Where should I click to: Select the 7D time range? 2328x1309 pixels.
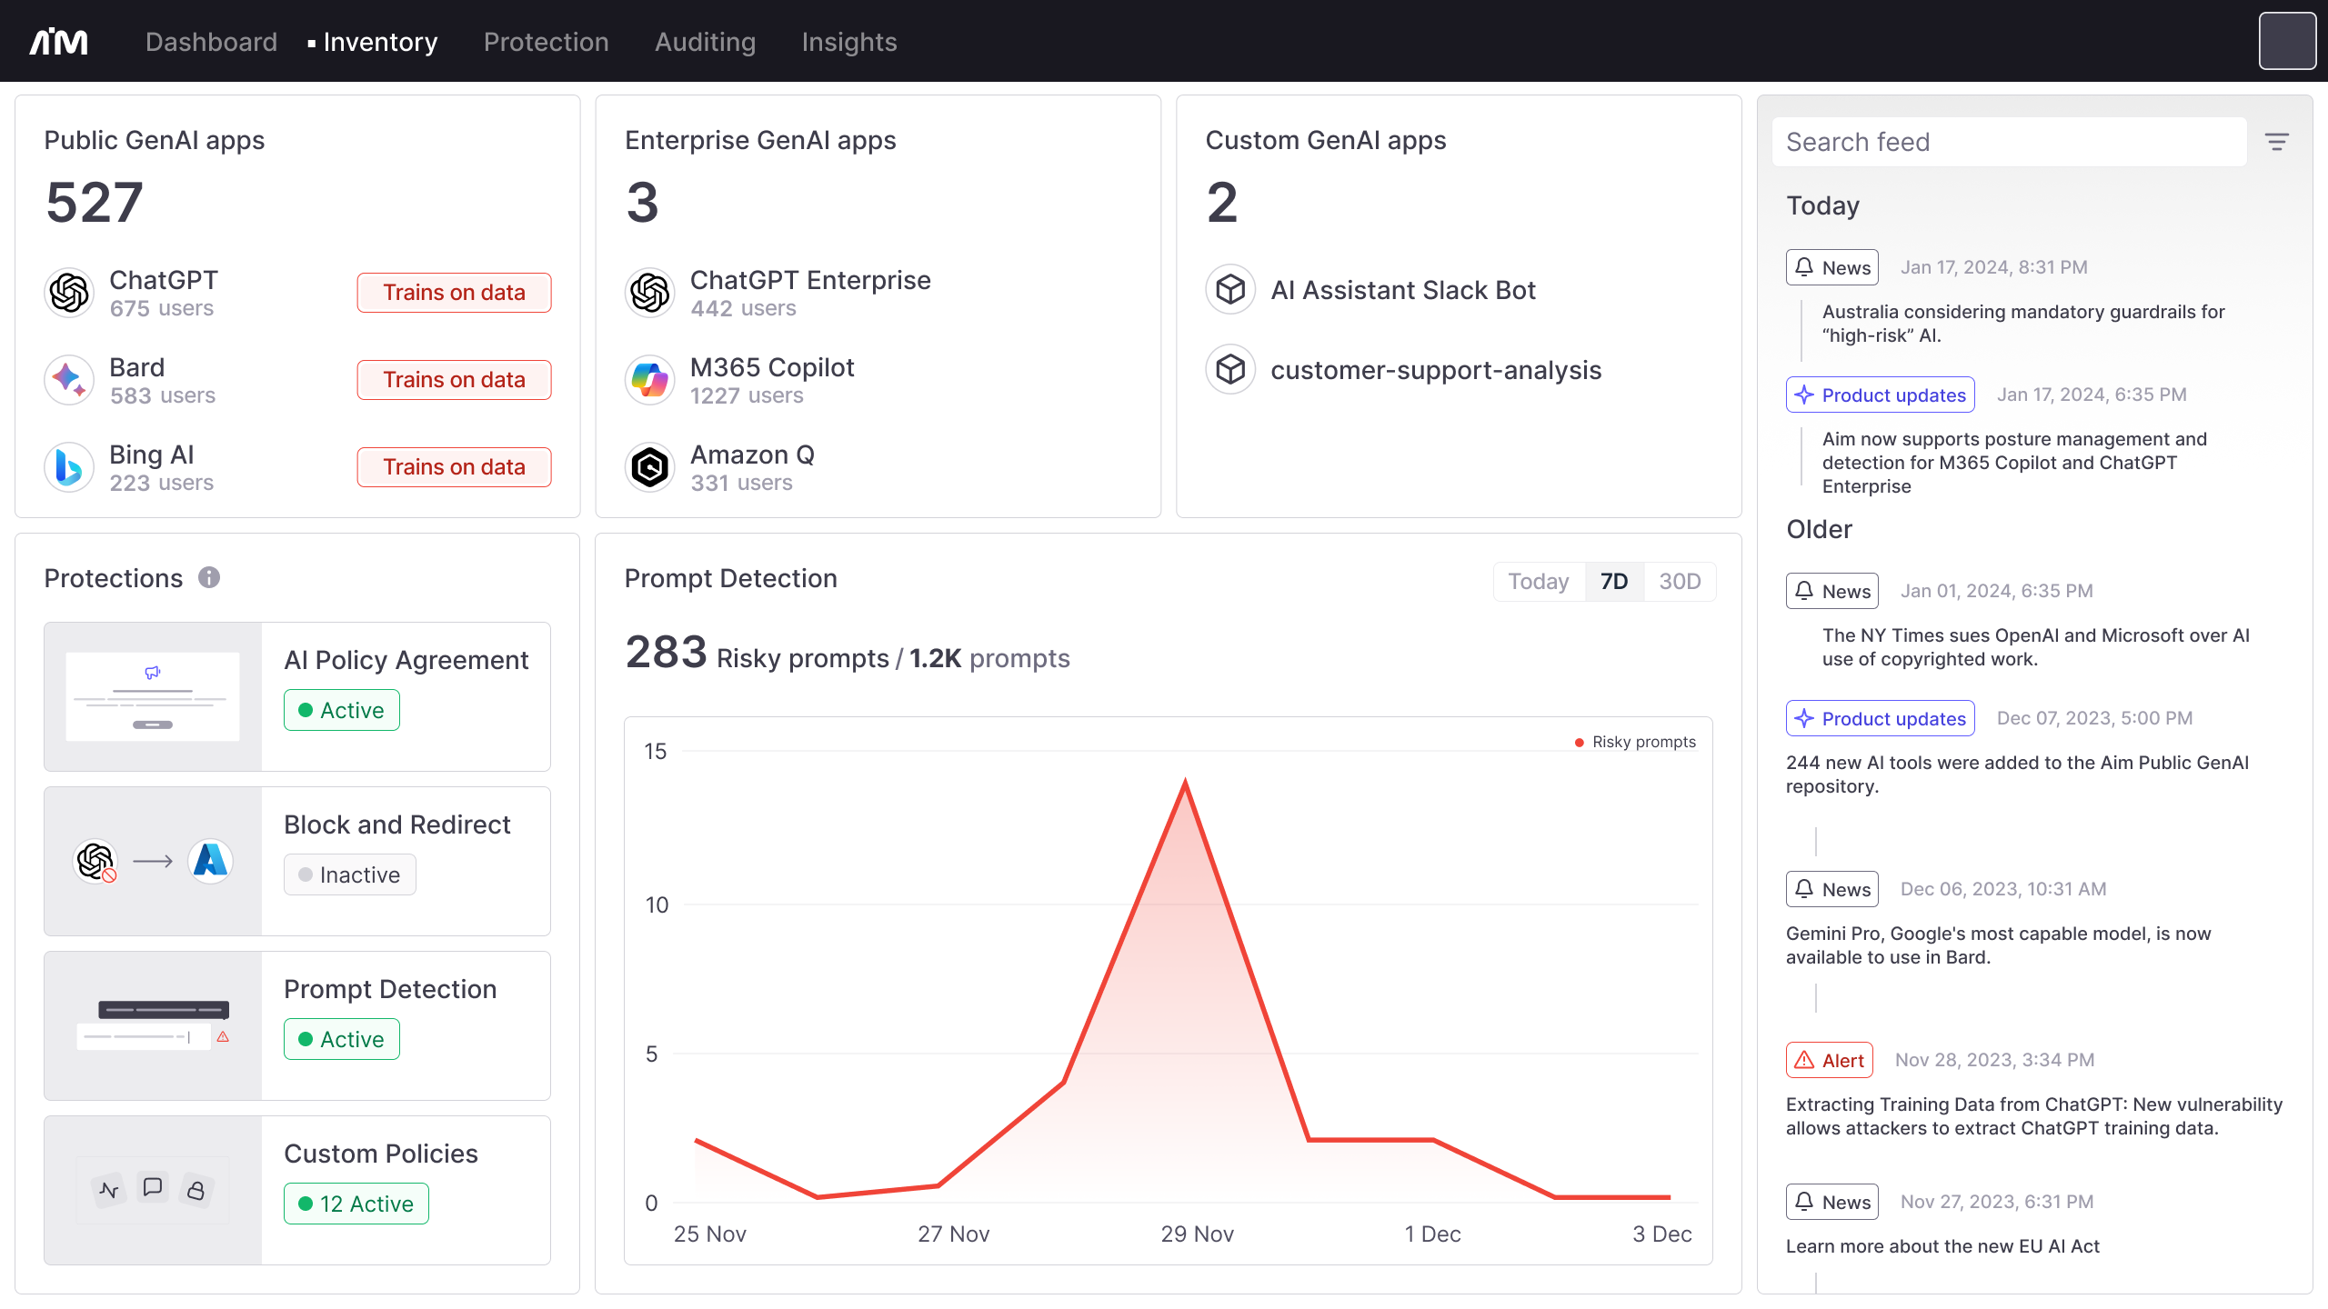1614,582
